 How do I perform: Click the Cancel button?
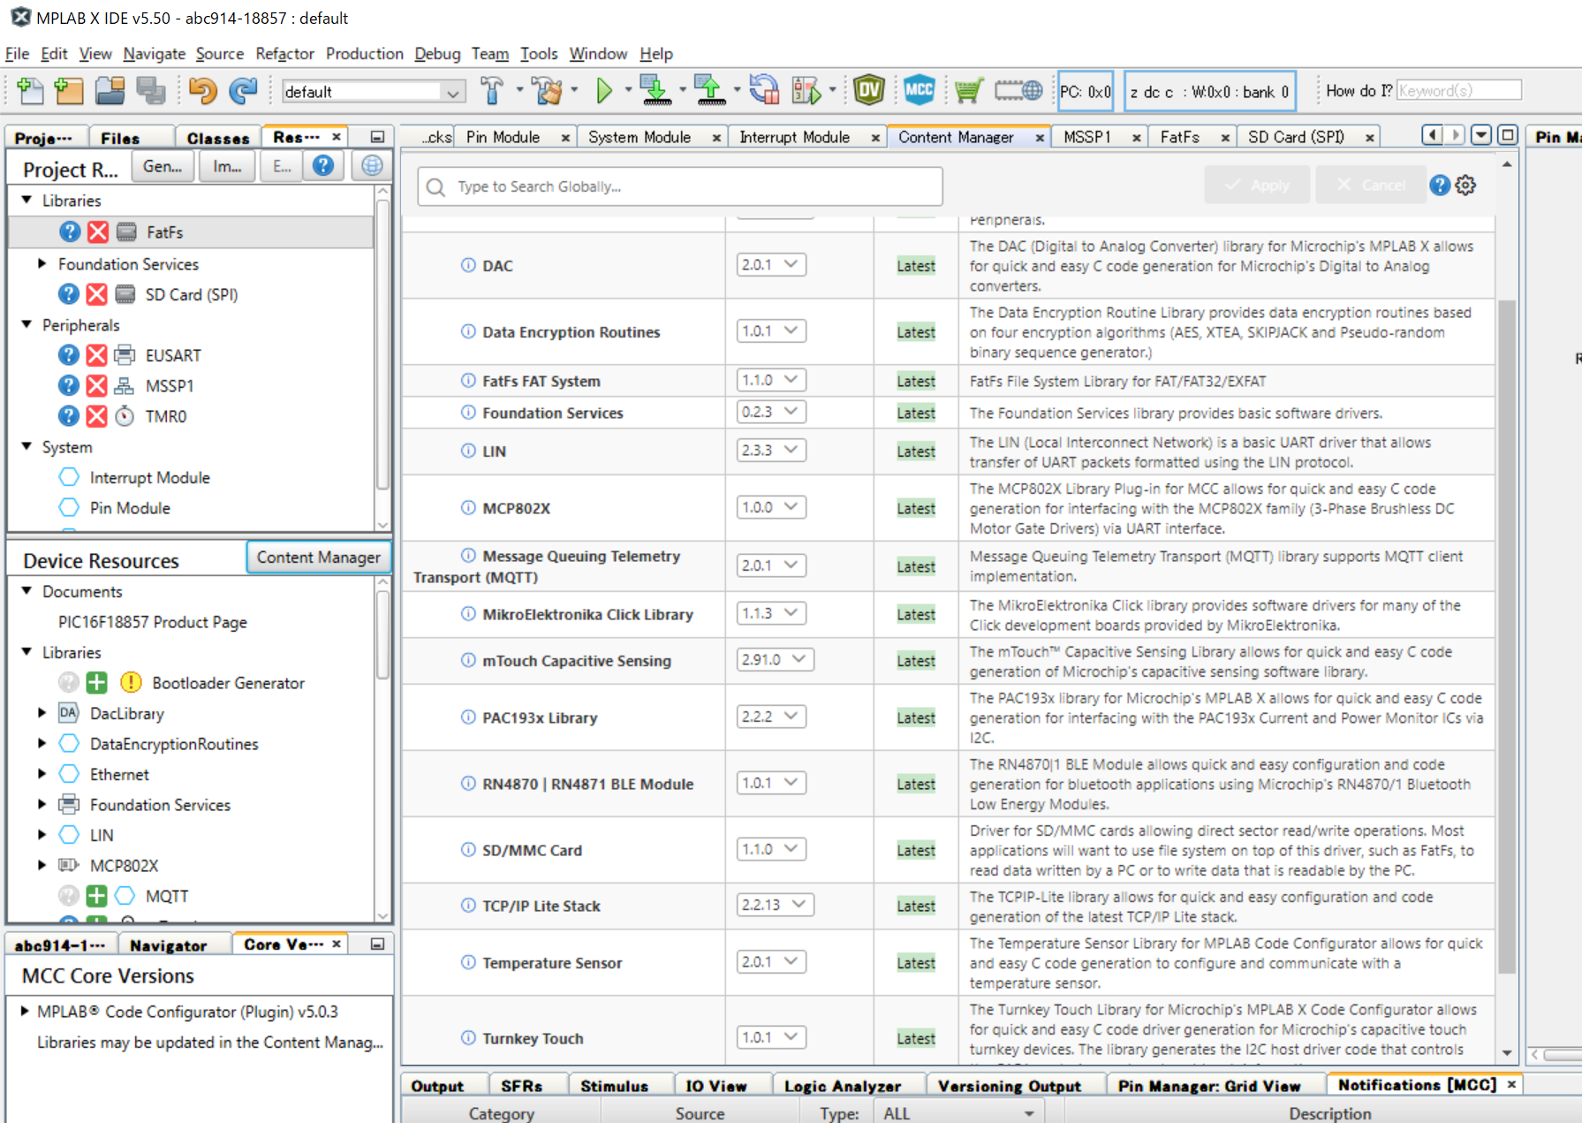click(1370, 186)
